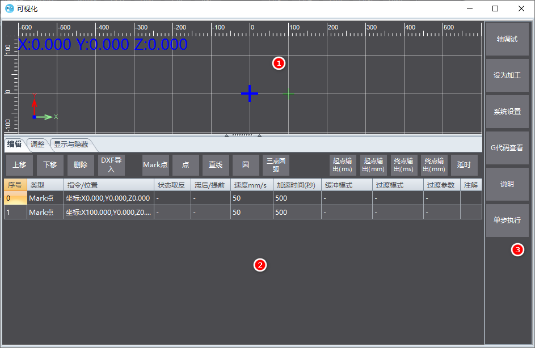Click the 可视化 app icon in title bar
This screenshot has height=348, width=535.
pos(10,9)
